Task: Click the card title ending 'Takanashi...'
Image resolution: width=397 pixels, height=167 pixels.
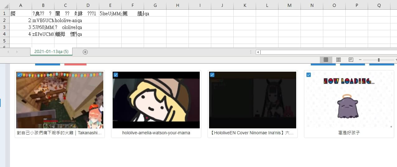Action: (60, 133)
